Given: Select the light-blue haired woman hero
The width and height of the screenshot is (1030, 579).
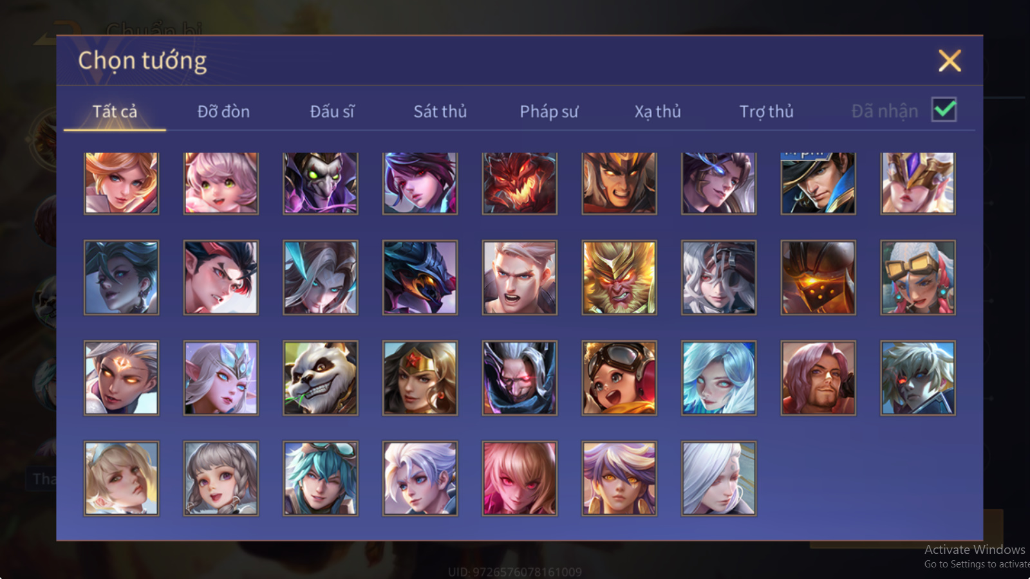Looking at the screenshot, I should pyautogui.click(x=718, y=378).
